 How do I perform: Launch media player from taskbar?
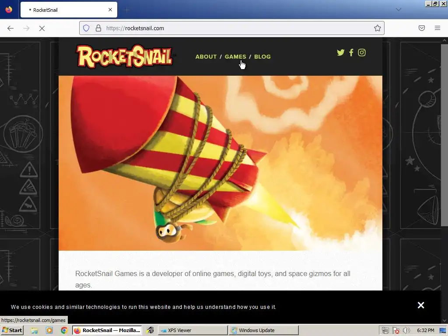(49, 330)
